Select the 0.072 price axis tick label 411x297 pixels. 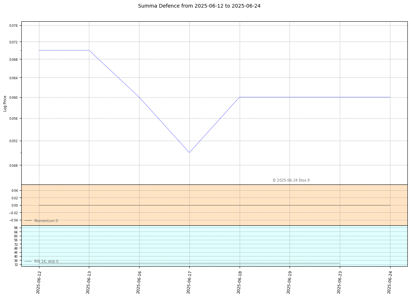[x=14, y=42]
